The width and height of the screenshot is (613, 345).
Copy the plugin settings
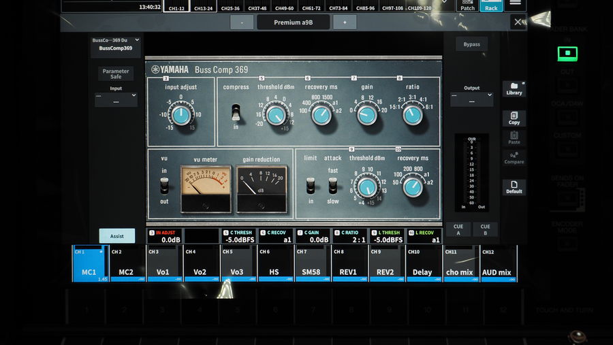(514, 118)
